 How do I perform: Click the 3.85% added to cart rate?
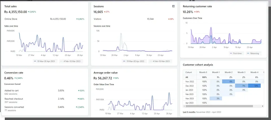coord(61,91)
